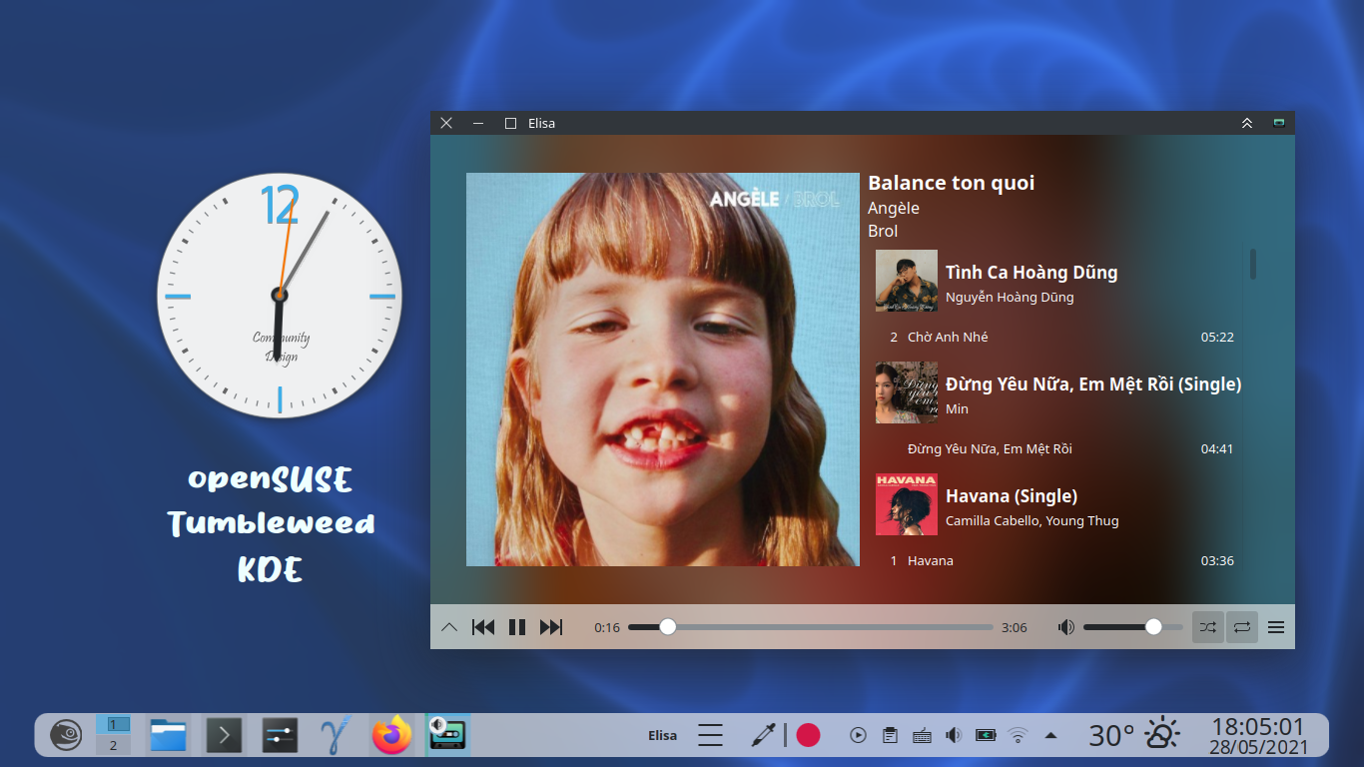The image size is (1364, 767).
Task: Click the double-chevron button in Elisa's title bar
Action: pos(1247,123)
